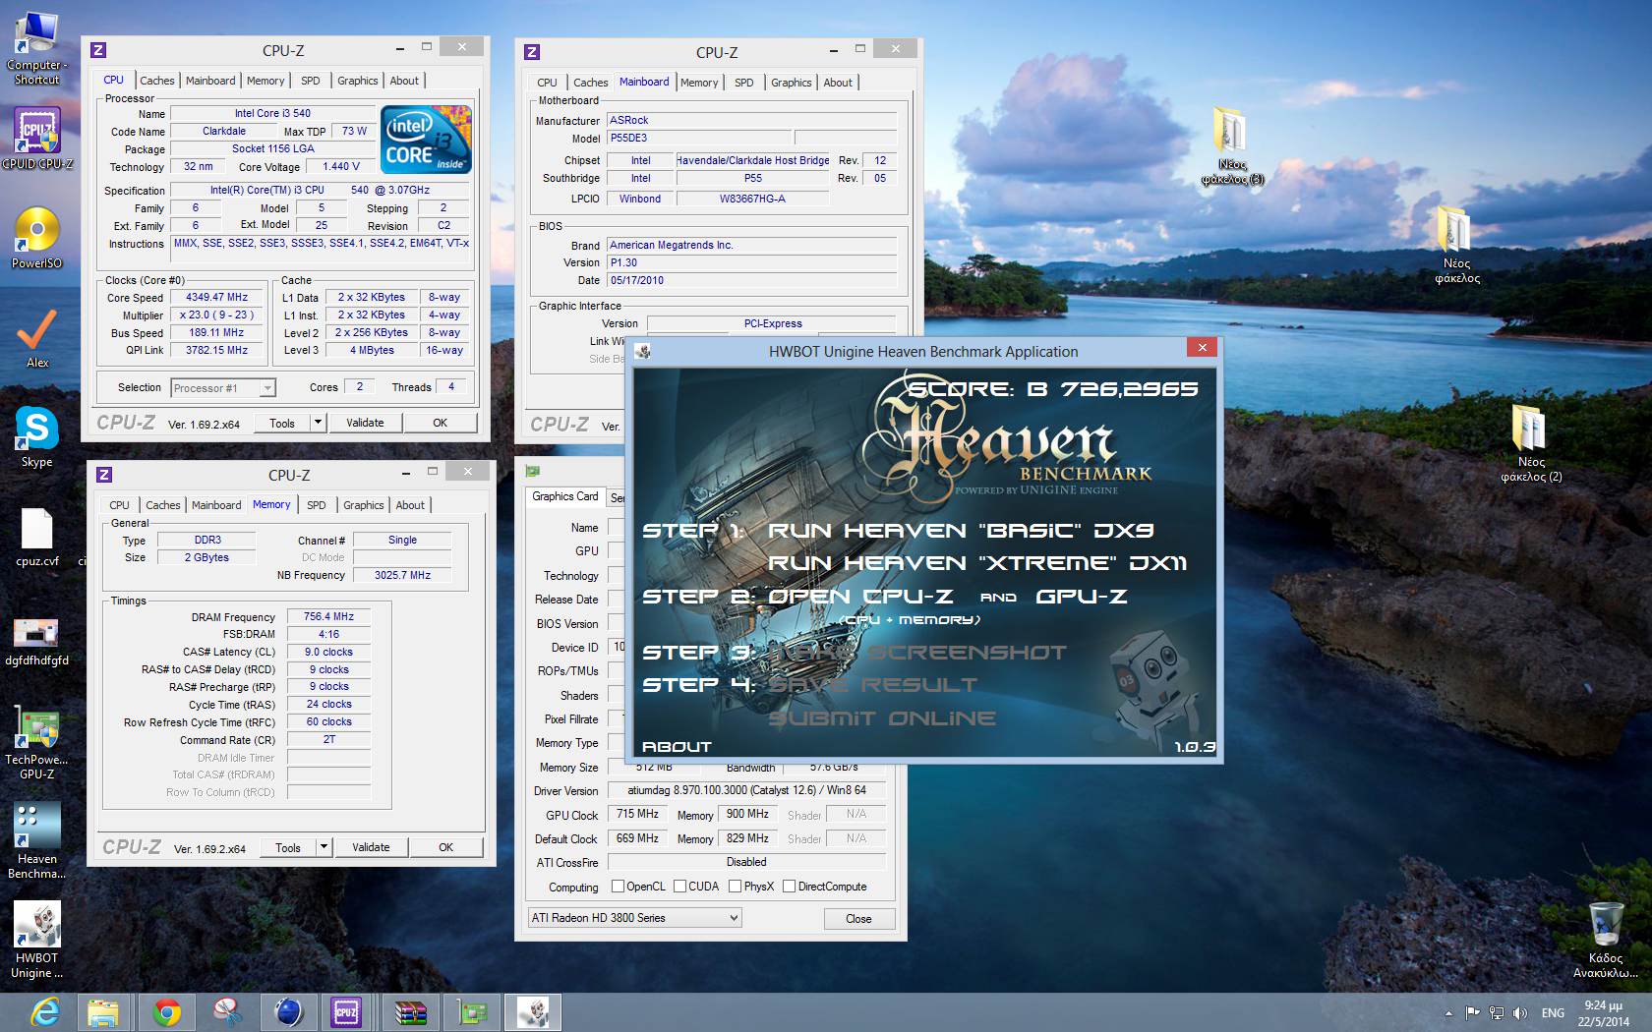1652x1032 pixels.
Task: Open SPD tab in top-left CPU-Z
Action: pos(310,81)
